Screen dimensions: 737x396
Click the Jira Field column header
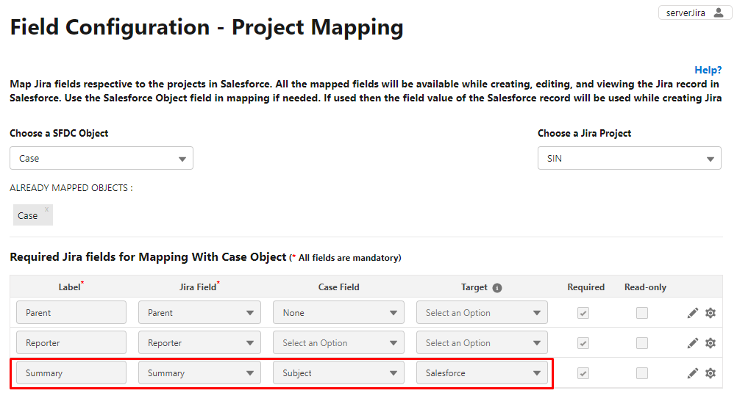pyautogui.click(x=198, y=287)
